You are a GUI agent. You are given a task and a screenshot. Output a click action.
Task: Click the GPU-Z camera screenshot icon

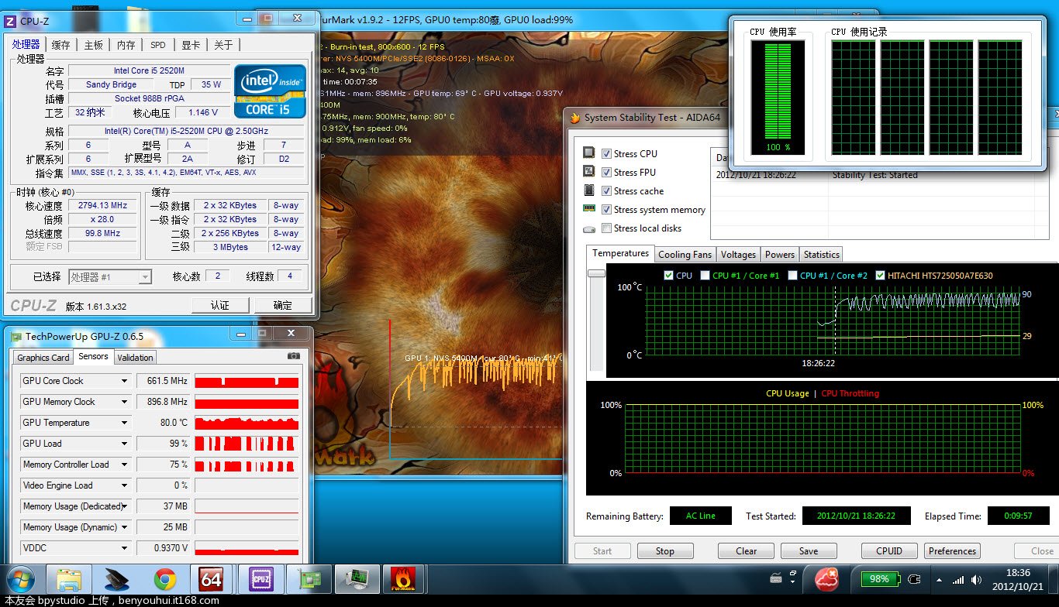294,356
